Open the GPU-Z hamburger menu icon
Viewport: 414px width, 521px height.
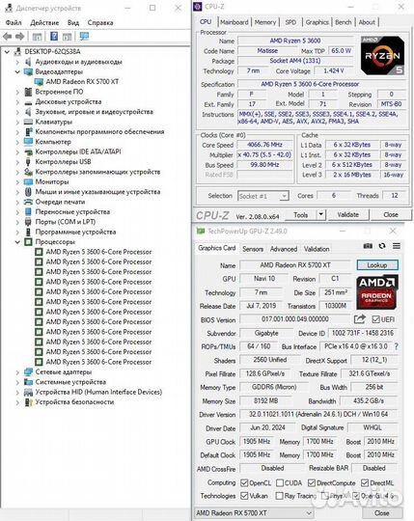pos(397,246)
